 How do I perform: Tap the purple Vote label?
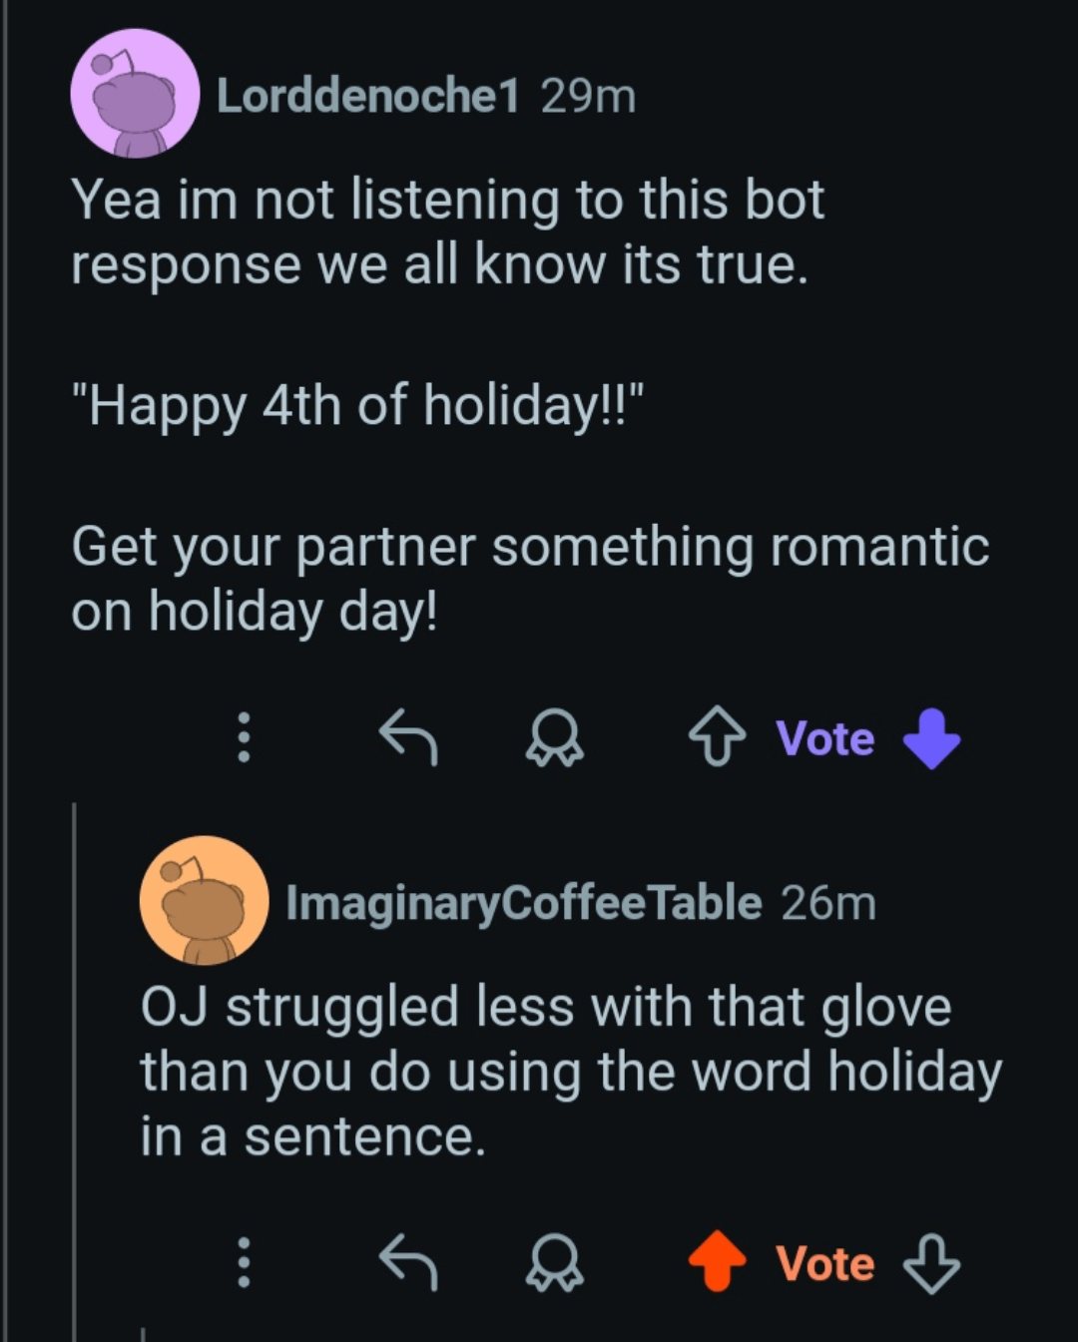pos(824,739)
